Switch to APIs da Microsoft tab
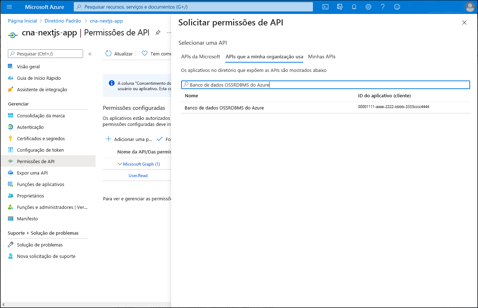Image resolution: width=478 pixels, height=308 pixels. pos(201,57)
